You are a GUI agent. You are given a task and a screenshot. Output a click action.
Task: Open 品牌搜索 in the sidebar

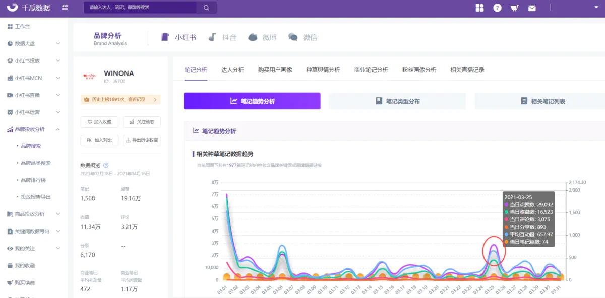click(x=31, y=146)
